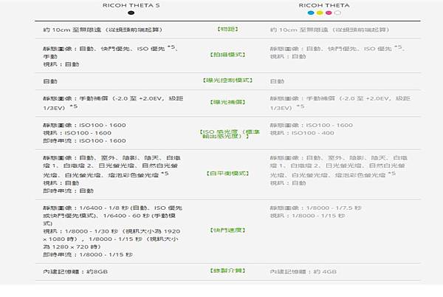Click THETA S '視訊：自動' in 拍攝模式 row

[61, 64]
